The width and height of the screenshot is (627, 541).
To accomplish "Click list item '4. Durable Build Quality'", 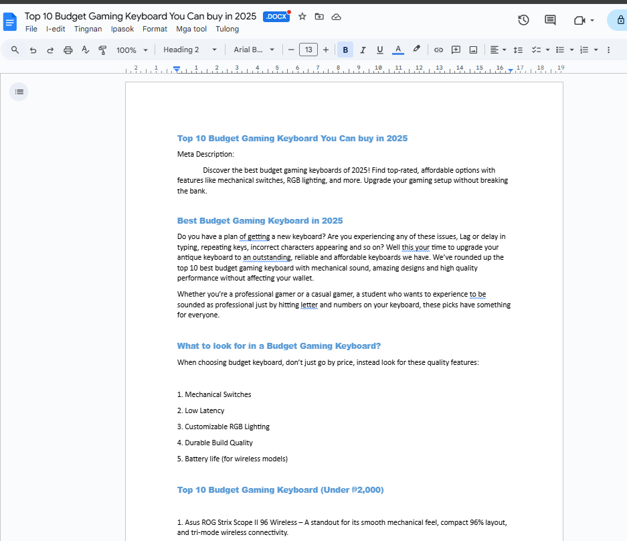I will coord(215,443).
